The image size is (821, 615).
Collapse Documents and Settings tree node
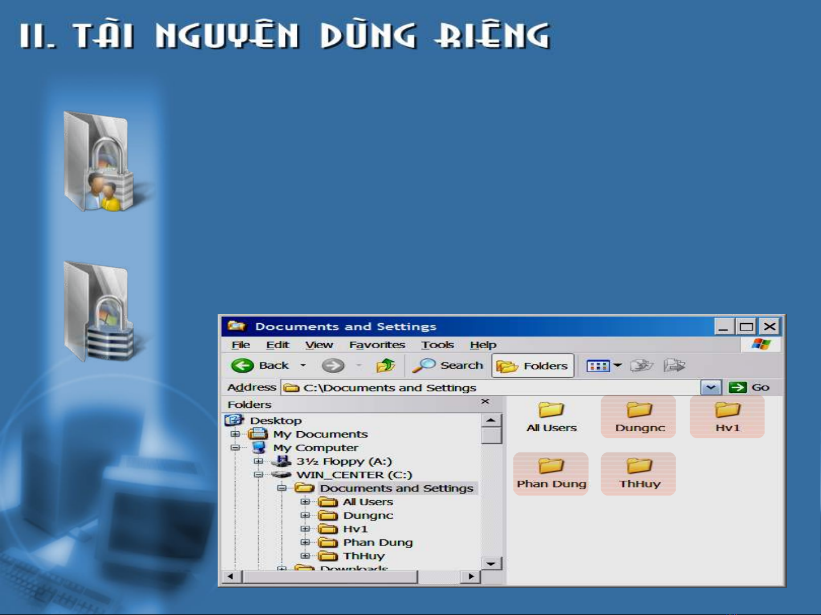pyautogui.click(x=281, y=488)
